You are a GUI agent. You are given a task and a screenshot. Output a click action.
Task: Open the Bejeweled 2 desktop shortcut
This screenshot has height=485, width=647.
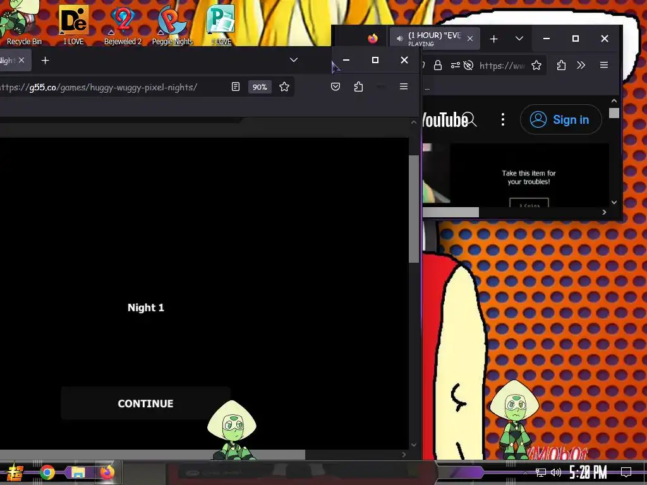click(123, 25)
